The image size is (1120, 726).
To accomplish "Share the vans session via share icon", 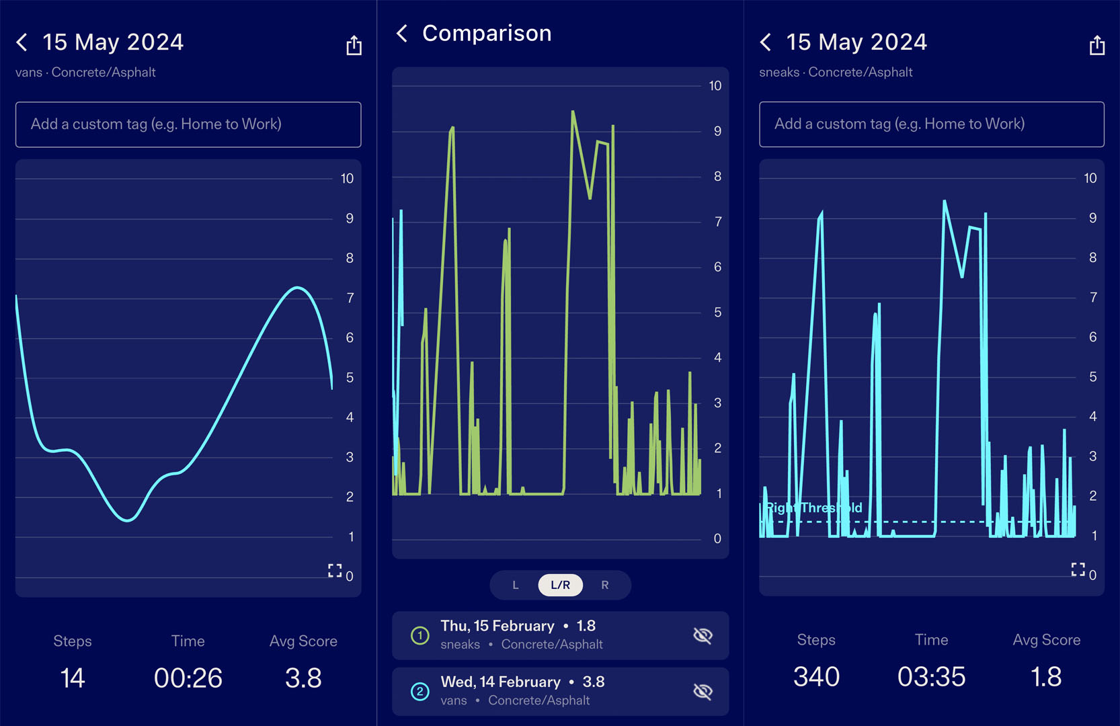I will [354, 45].
